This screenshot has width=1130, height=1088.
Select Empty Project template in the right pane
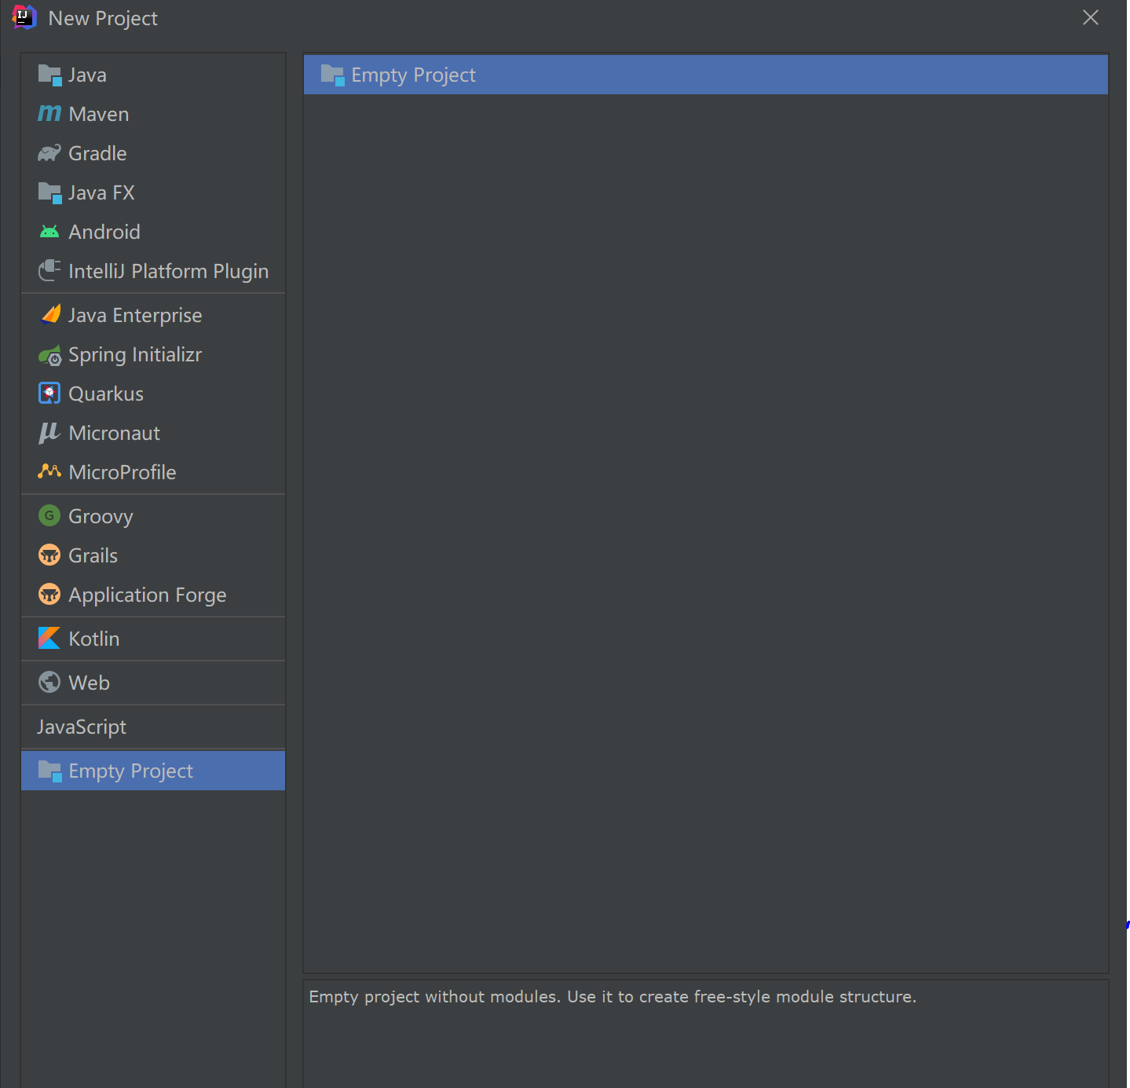[706, 75]
